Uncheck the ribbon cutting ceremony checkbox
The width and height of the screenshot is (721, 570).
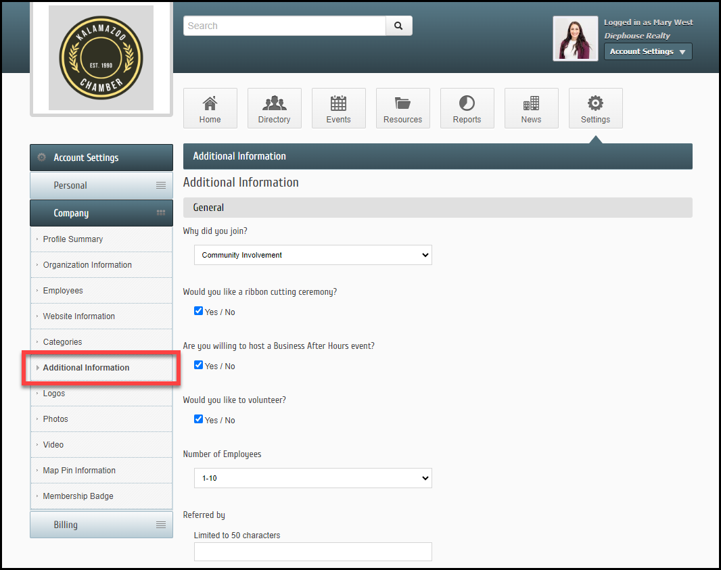click(198, 311)
